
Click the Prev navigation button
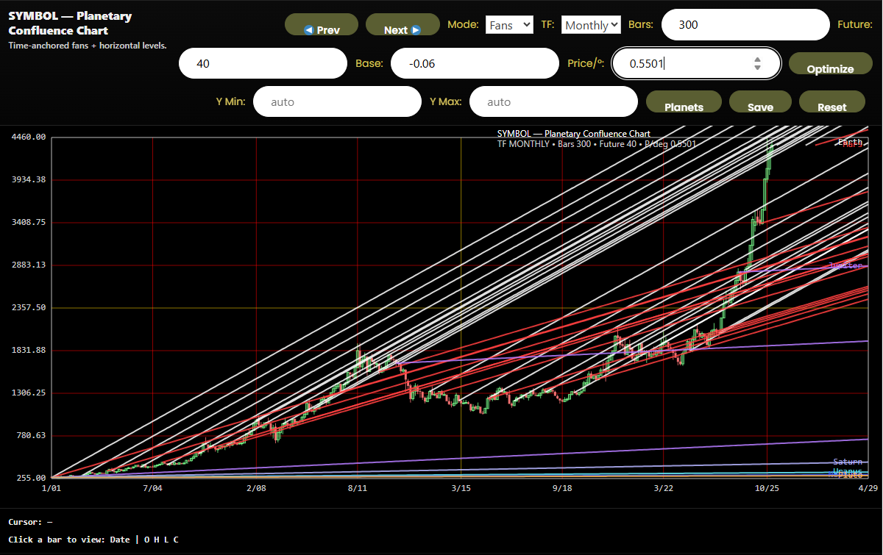[x=322, y=26]
